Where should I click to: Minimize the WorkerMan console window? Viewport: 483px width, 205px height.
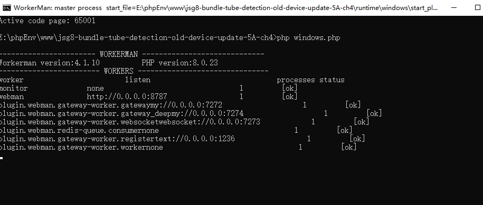pyautogui.click(x=454, y=8)
